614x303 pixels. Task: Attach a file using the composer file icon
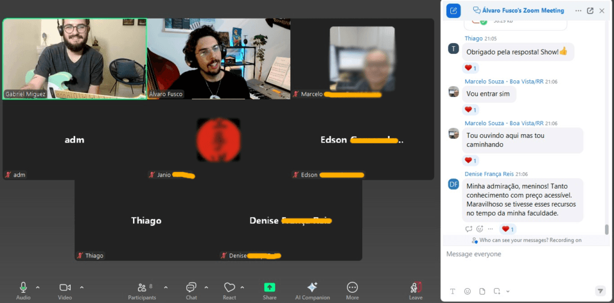482,291
